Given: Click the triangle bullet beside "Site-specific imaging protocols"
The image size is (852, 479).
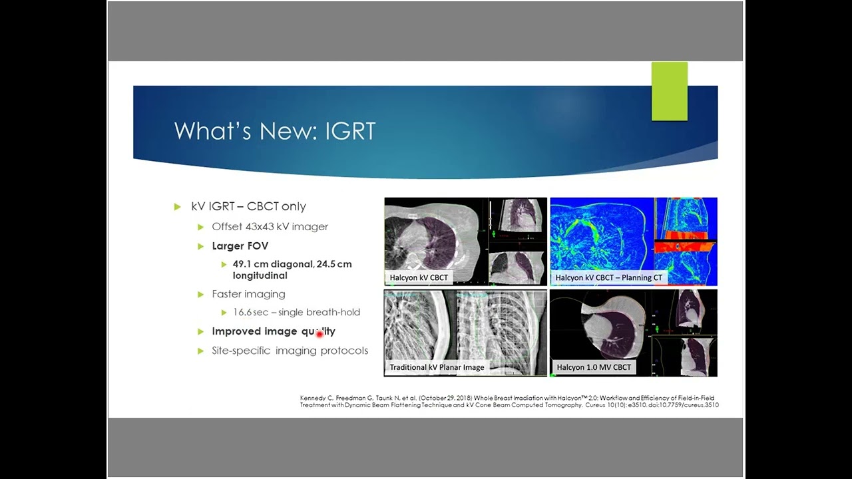Looking at the screenshot, I should click(x=200, y=351).
